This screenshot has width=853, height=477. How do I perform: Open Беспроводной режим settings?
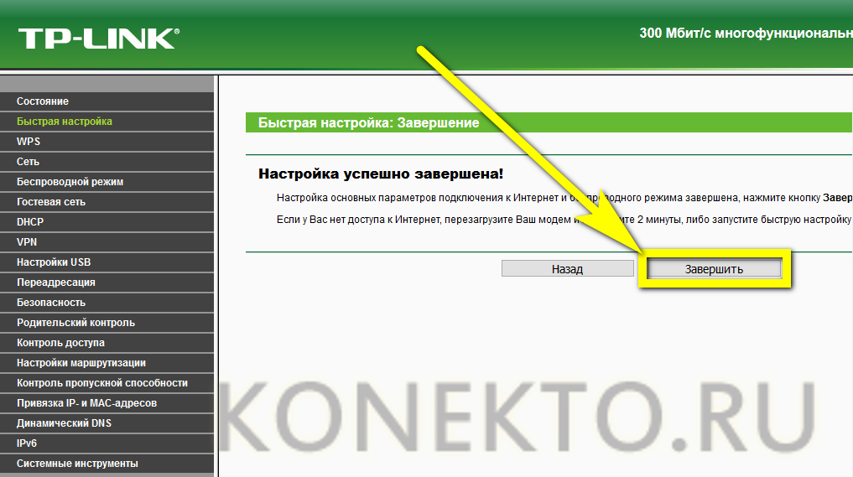(x=70, y=182)
